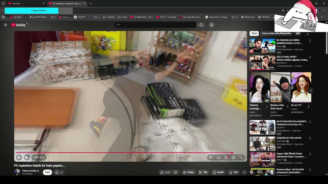Image resolution: width=328 pixels, height=184 pixels.
Task: Select the Tümü filter chip
Action: click(x=254, y=33)
